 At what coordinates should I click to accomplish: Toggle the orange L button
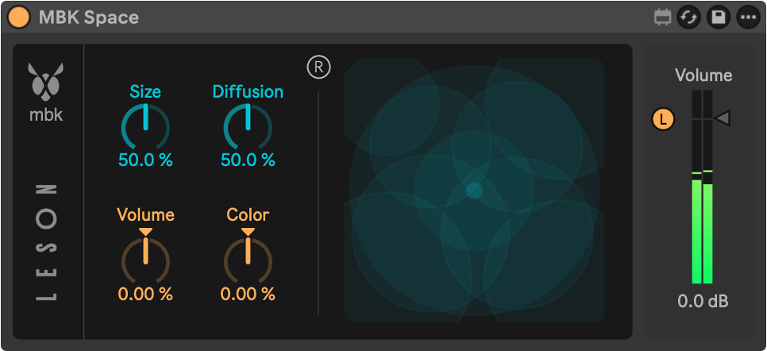coord(663,119)
